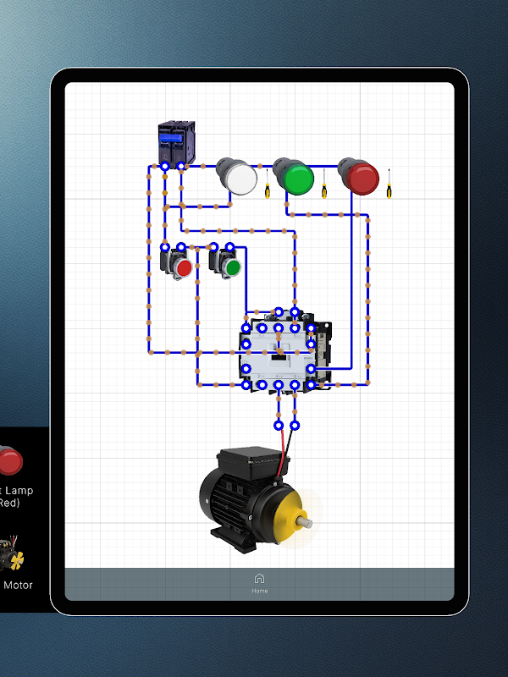Tap the Home icon in bottom bar
This screenshot has width=508, height=677.
click(x=259, y=578)
